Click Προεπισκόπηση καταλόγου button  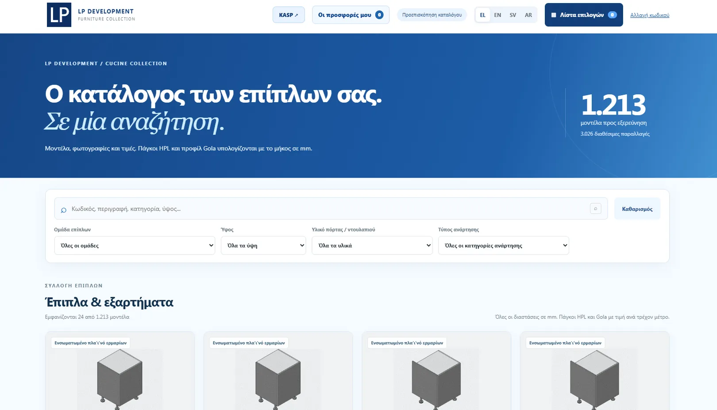[x=432, y=15]
